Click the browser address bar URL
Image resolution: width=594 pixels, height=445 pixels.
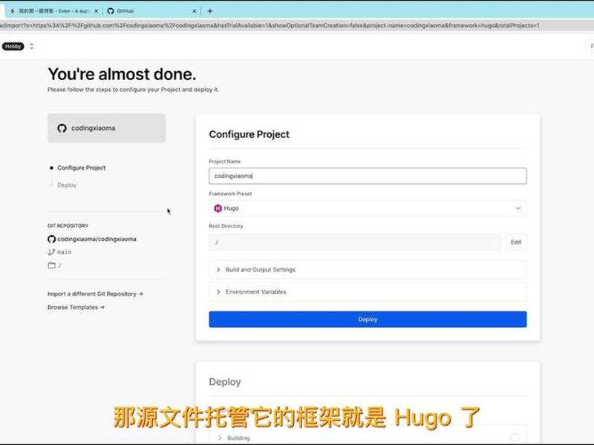pos(270,25)
